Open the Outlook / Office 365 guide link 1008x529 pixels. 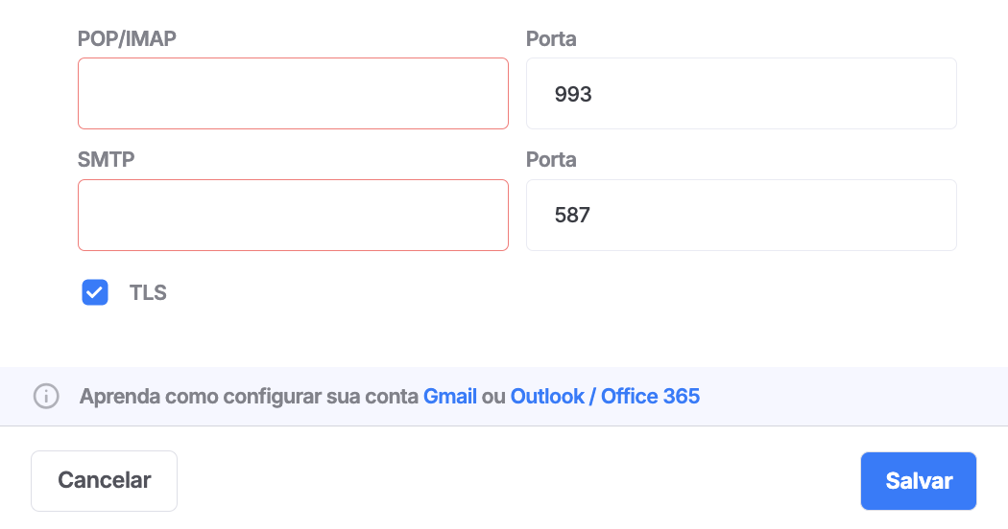605,396
